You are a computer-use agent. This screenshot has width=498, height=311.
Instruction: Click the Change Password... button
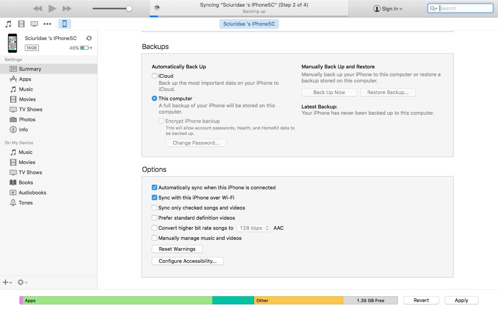[x=196, y=143]
